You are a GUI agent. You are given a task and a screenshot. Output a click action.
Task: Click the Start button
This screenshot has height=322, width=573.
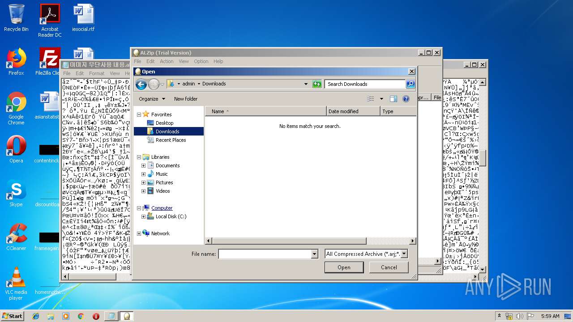click(12, 316)
